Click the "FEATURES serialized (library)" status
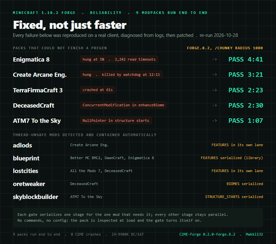Screen dimensions: 276x244 pos(232,158)
